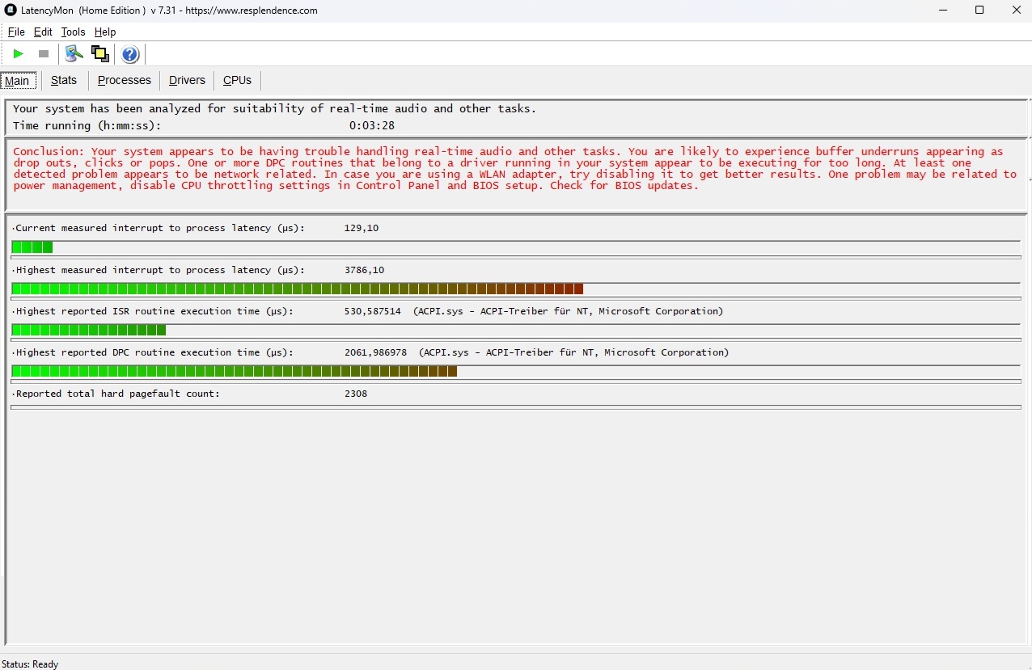Click the red Conclusion text panel
Image resolution: width=1032 pixels, height=670 pixels.
(x=515, y=169)
